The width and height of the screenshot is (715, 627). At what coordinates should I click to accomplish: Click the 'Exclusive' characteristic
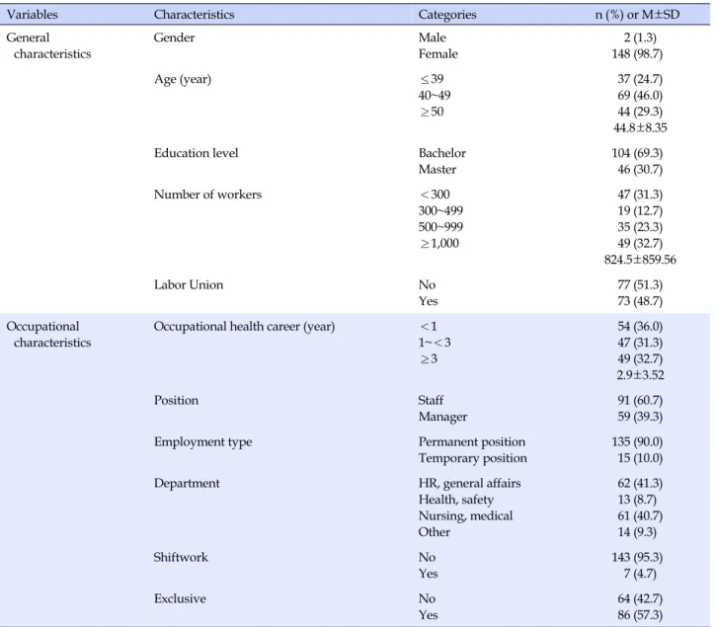tap(180, 599)
